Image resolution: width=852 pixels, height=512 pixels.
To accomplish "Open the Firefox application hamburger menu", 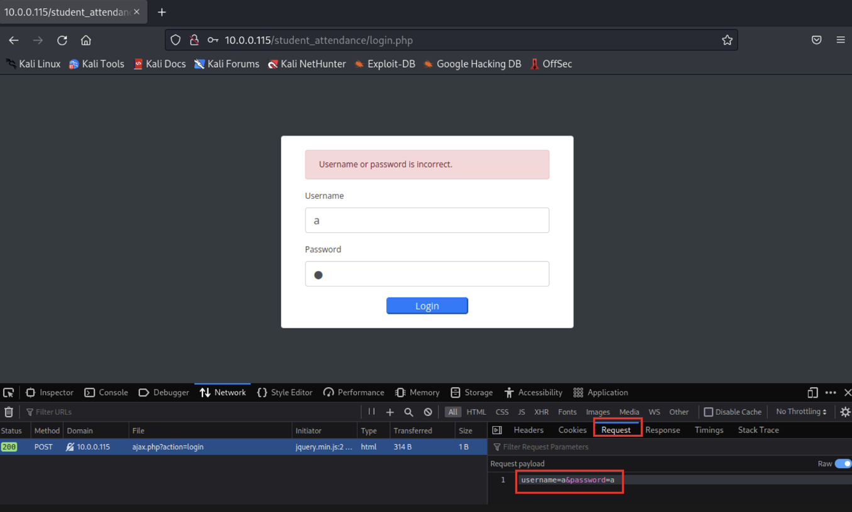I will point(840,40).
